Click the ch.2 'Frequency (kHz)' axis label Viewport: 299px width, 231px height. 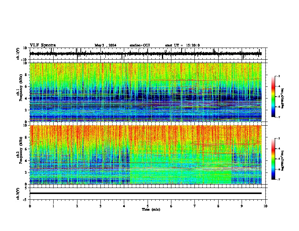tap(21, 150)
